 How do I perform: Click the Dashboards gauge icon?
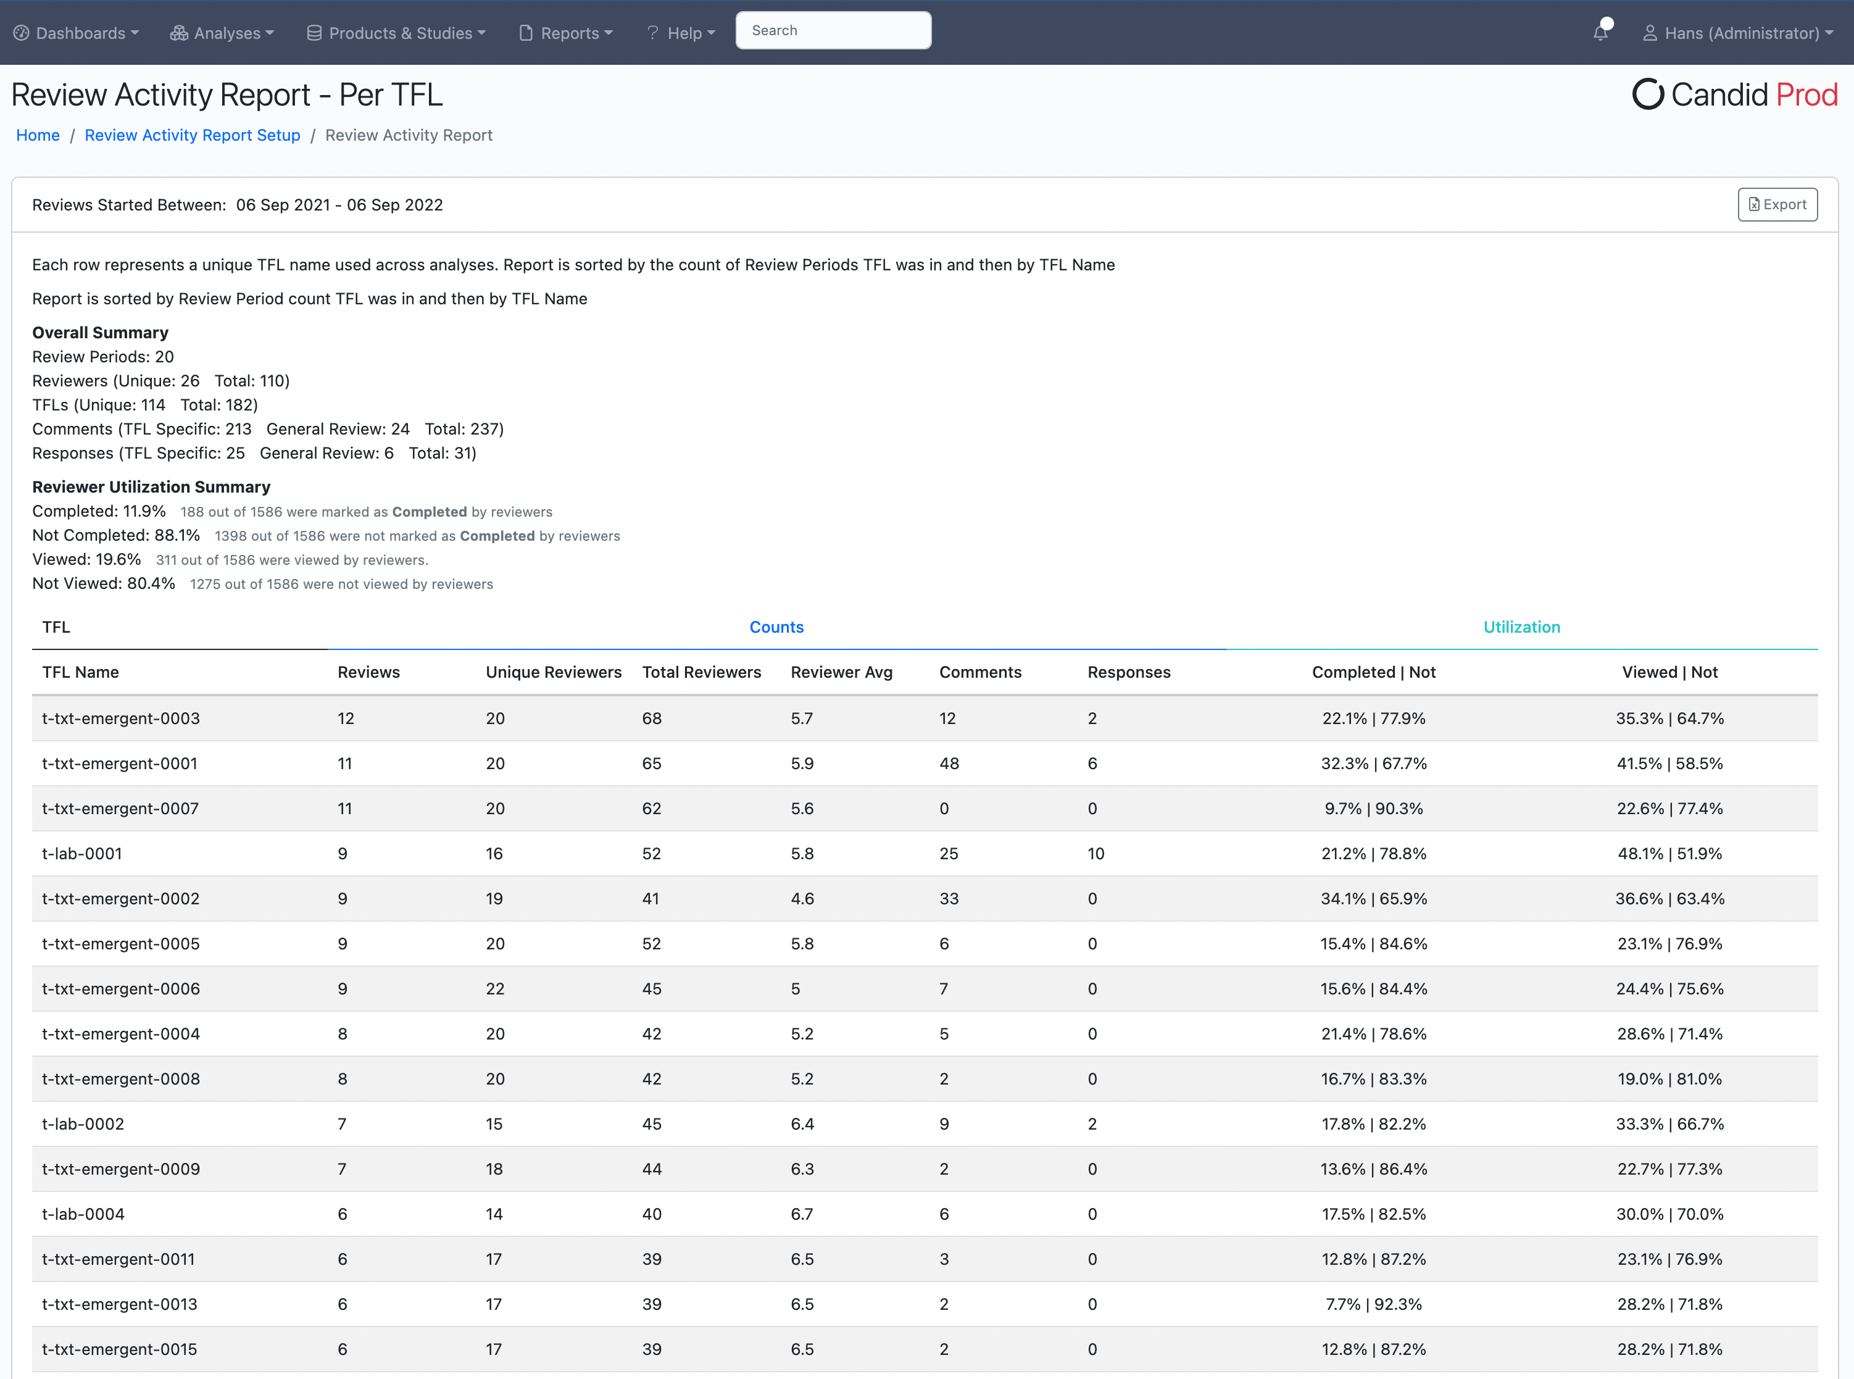22,33
